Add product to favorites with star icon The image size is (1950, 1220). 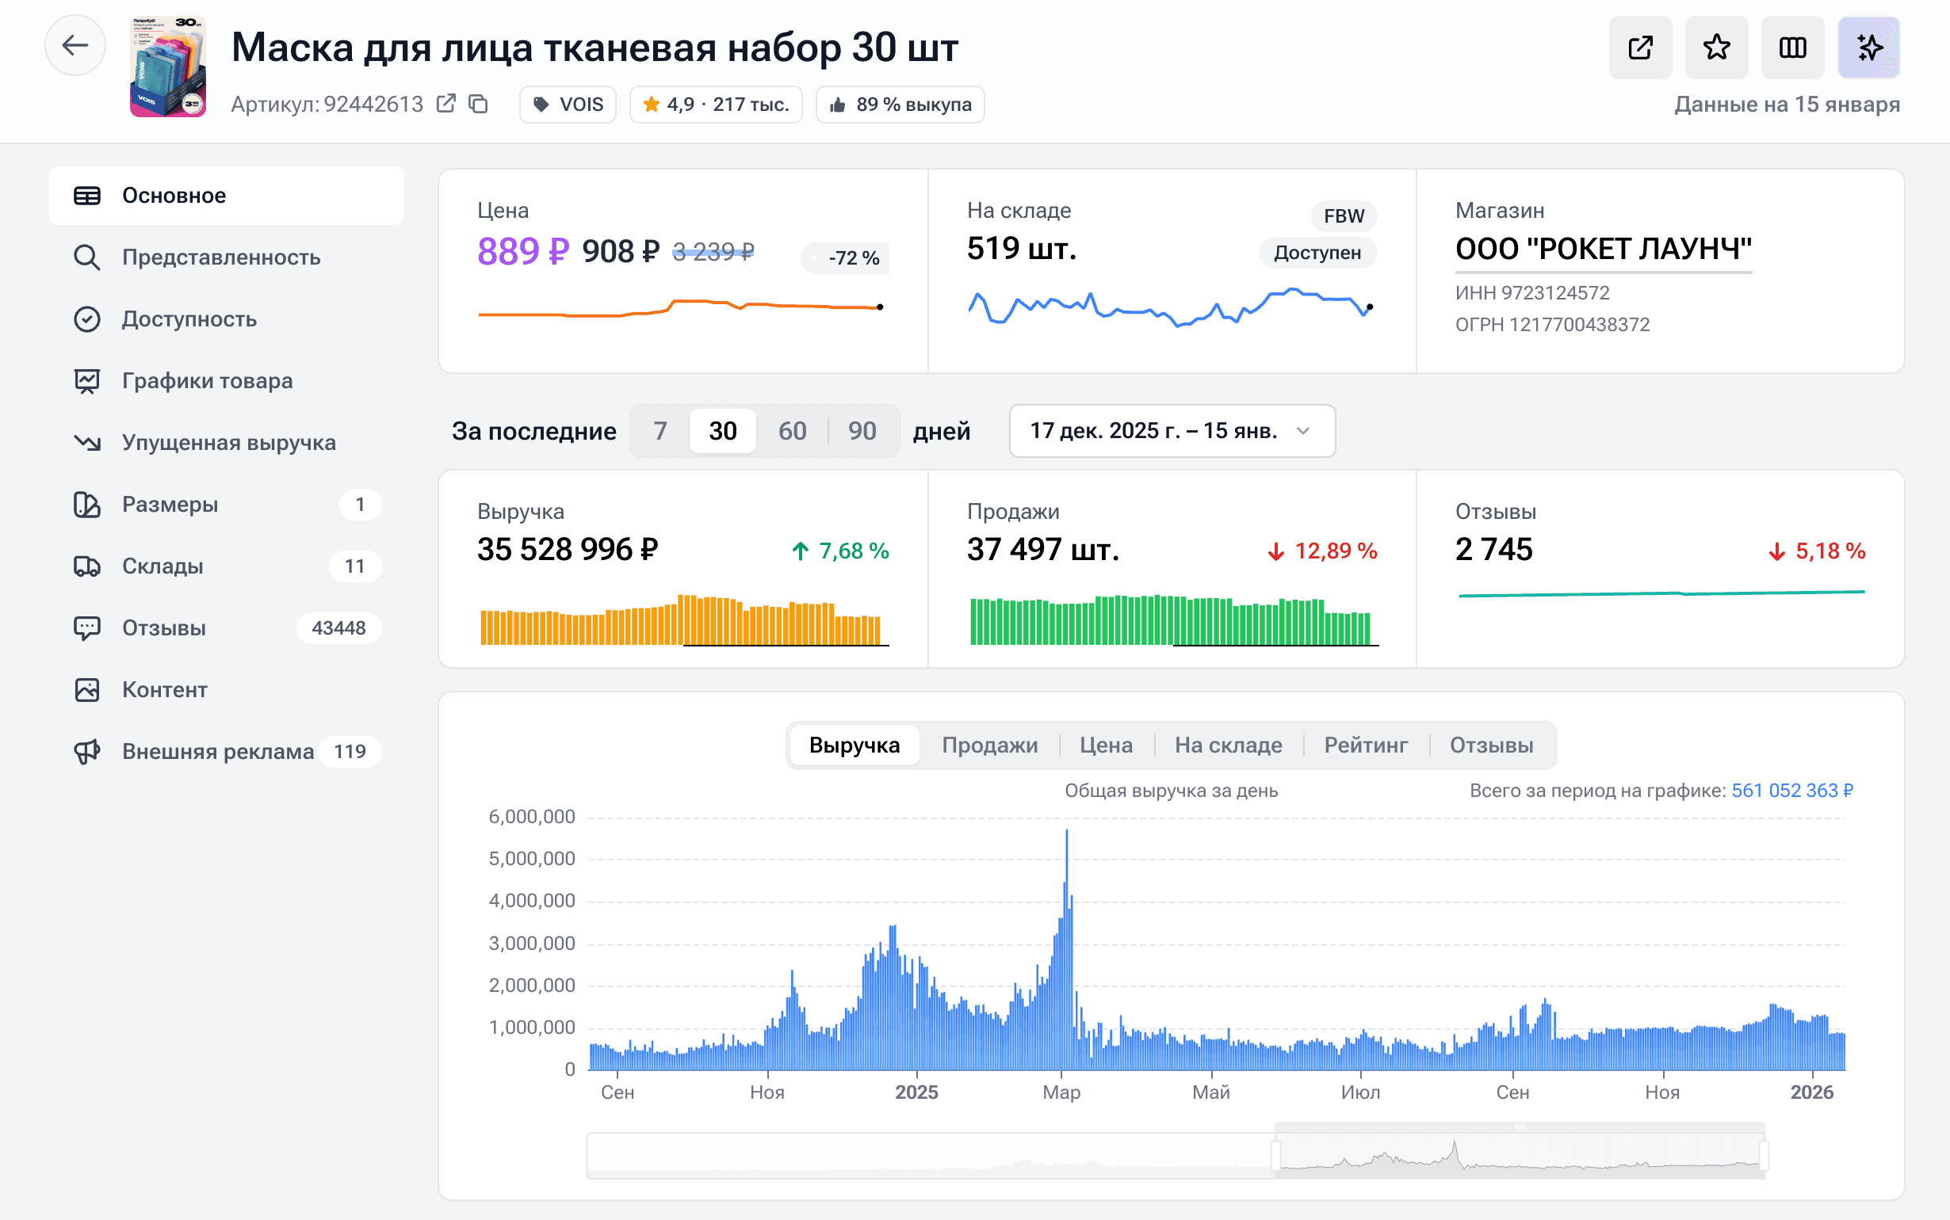[x=1716, y=48]
